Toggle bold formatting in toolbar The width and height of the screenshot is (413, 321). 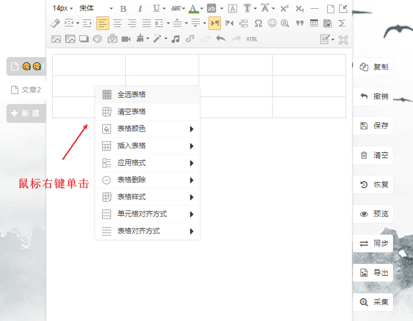click(x=123, y=8)
